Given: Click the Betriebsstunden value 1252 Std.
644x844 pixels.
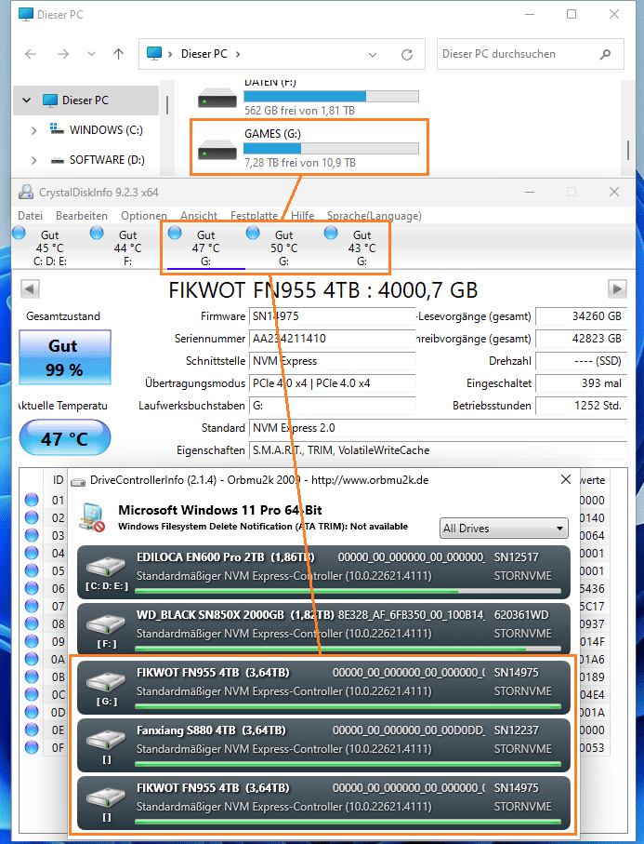Looking at the screenshot, I should [582, 406].
